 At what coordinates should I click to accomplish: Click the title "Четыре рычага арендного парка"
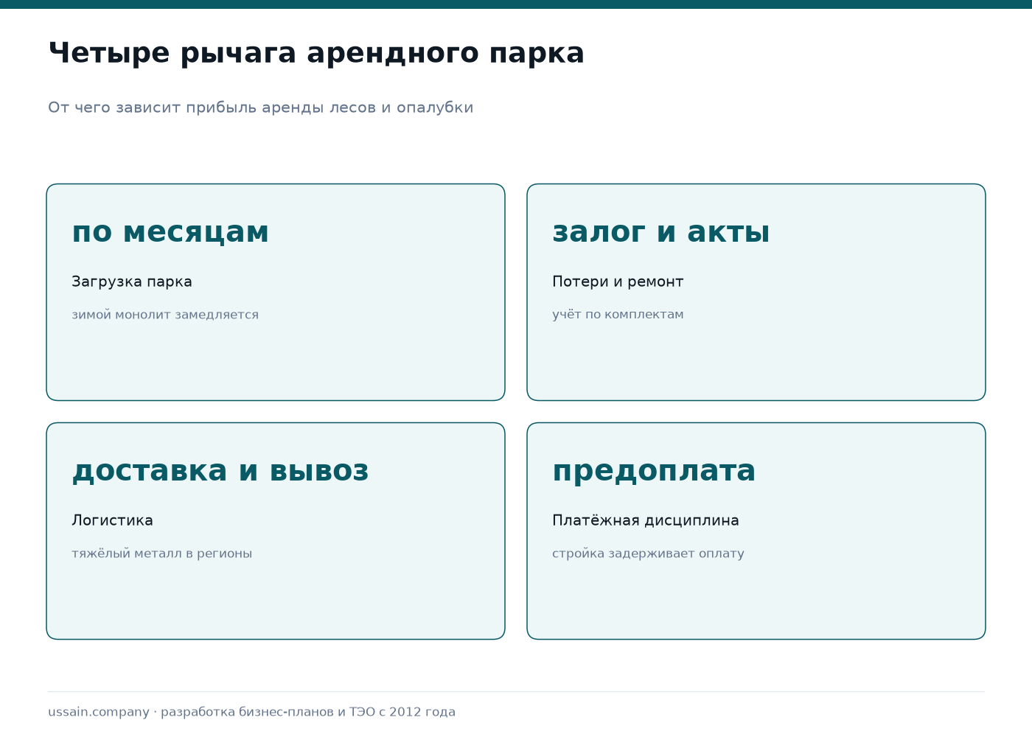click(x=316, y=54)
